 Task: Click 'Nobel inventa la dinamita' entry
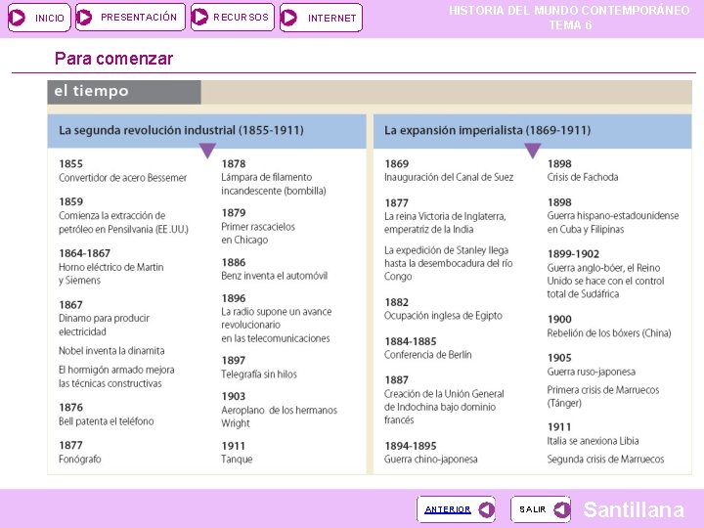coord(111,350)
